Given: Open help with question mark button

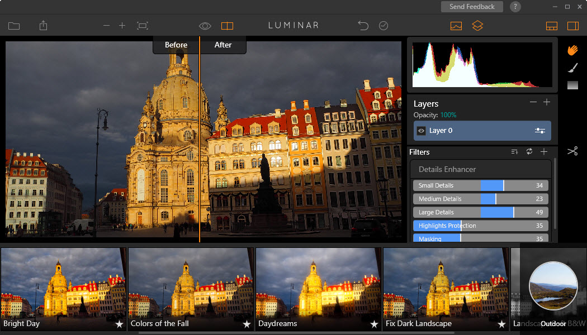Looking at the screenshot, I should [515, 6].
